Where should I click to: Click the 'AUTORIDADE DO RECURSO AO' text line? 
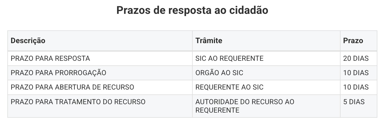click(245, 102)
